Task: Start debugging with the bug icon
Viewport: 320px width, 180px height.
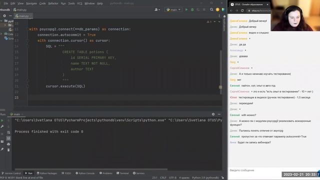Action: 192,9
